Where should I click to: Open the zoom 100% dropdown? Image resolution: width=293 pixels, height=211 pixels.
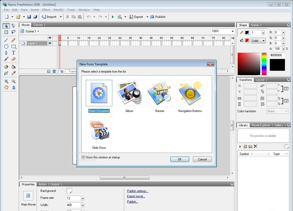pos(233,31)
